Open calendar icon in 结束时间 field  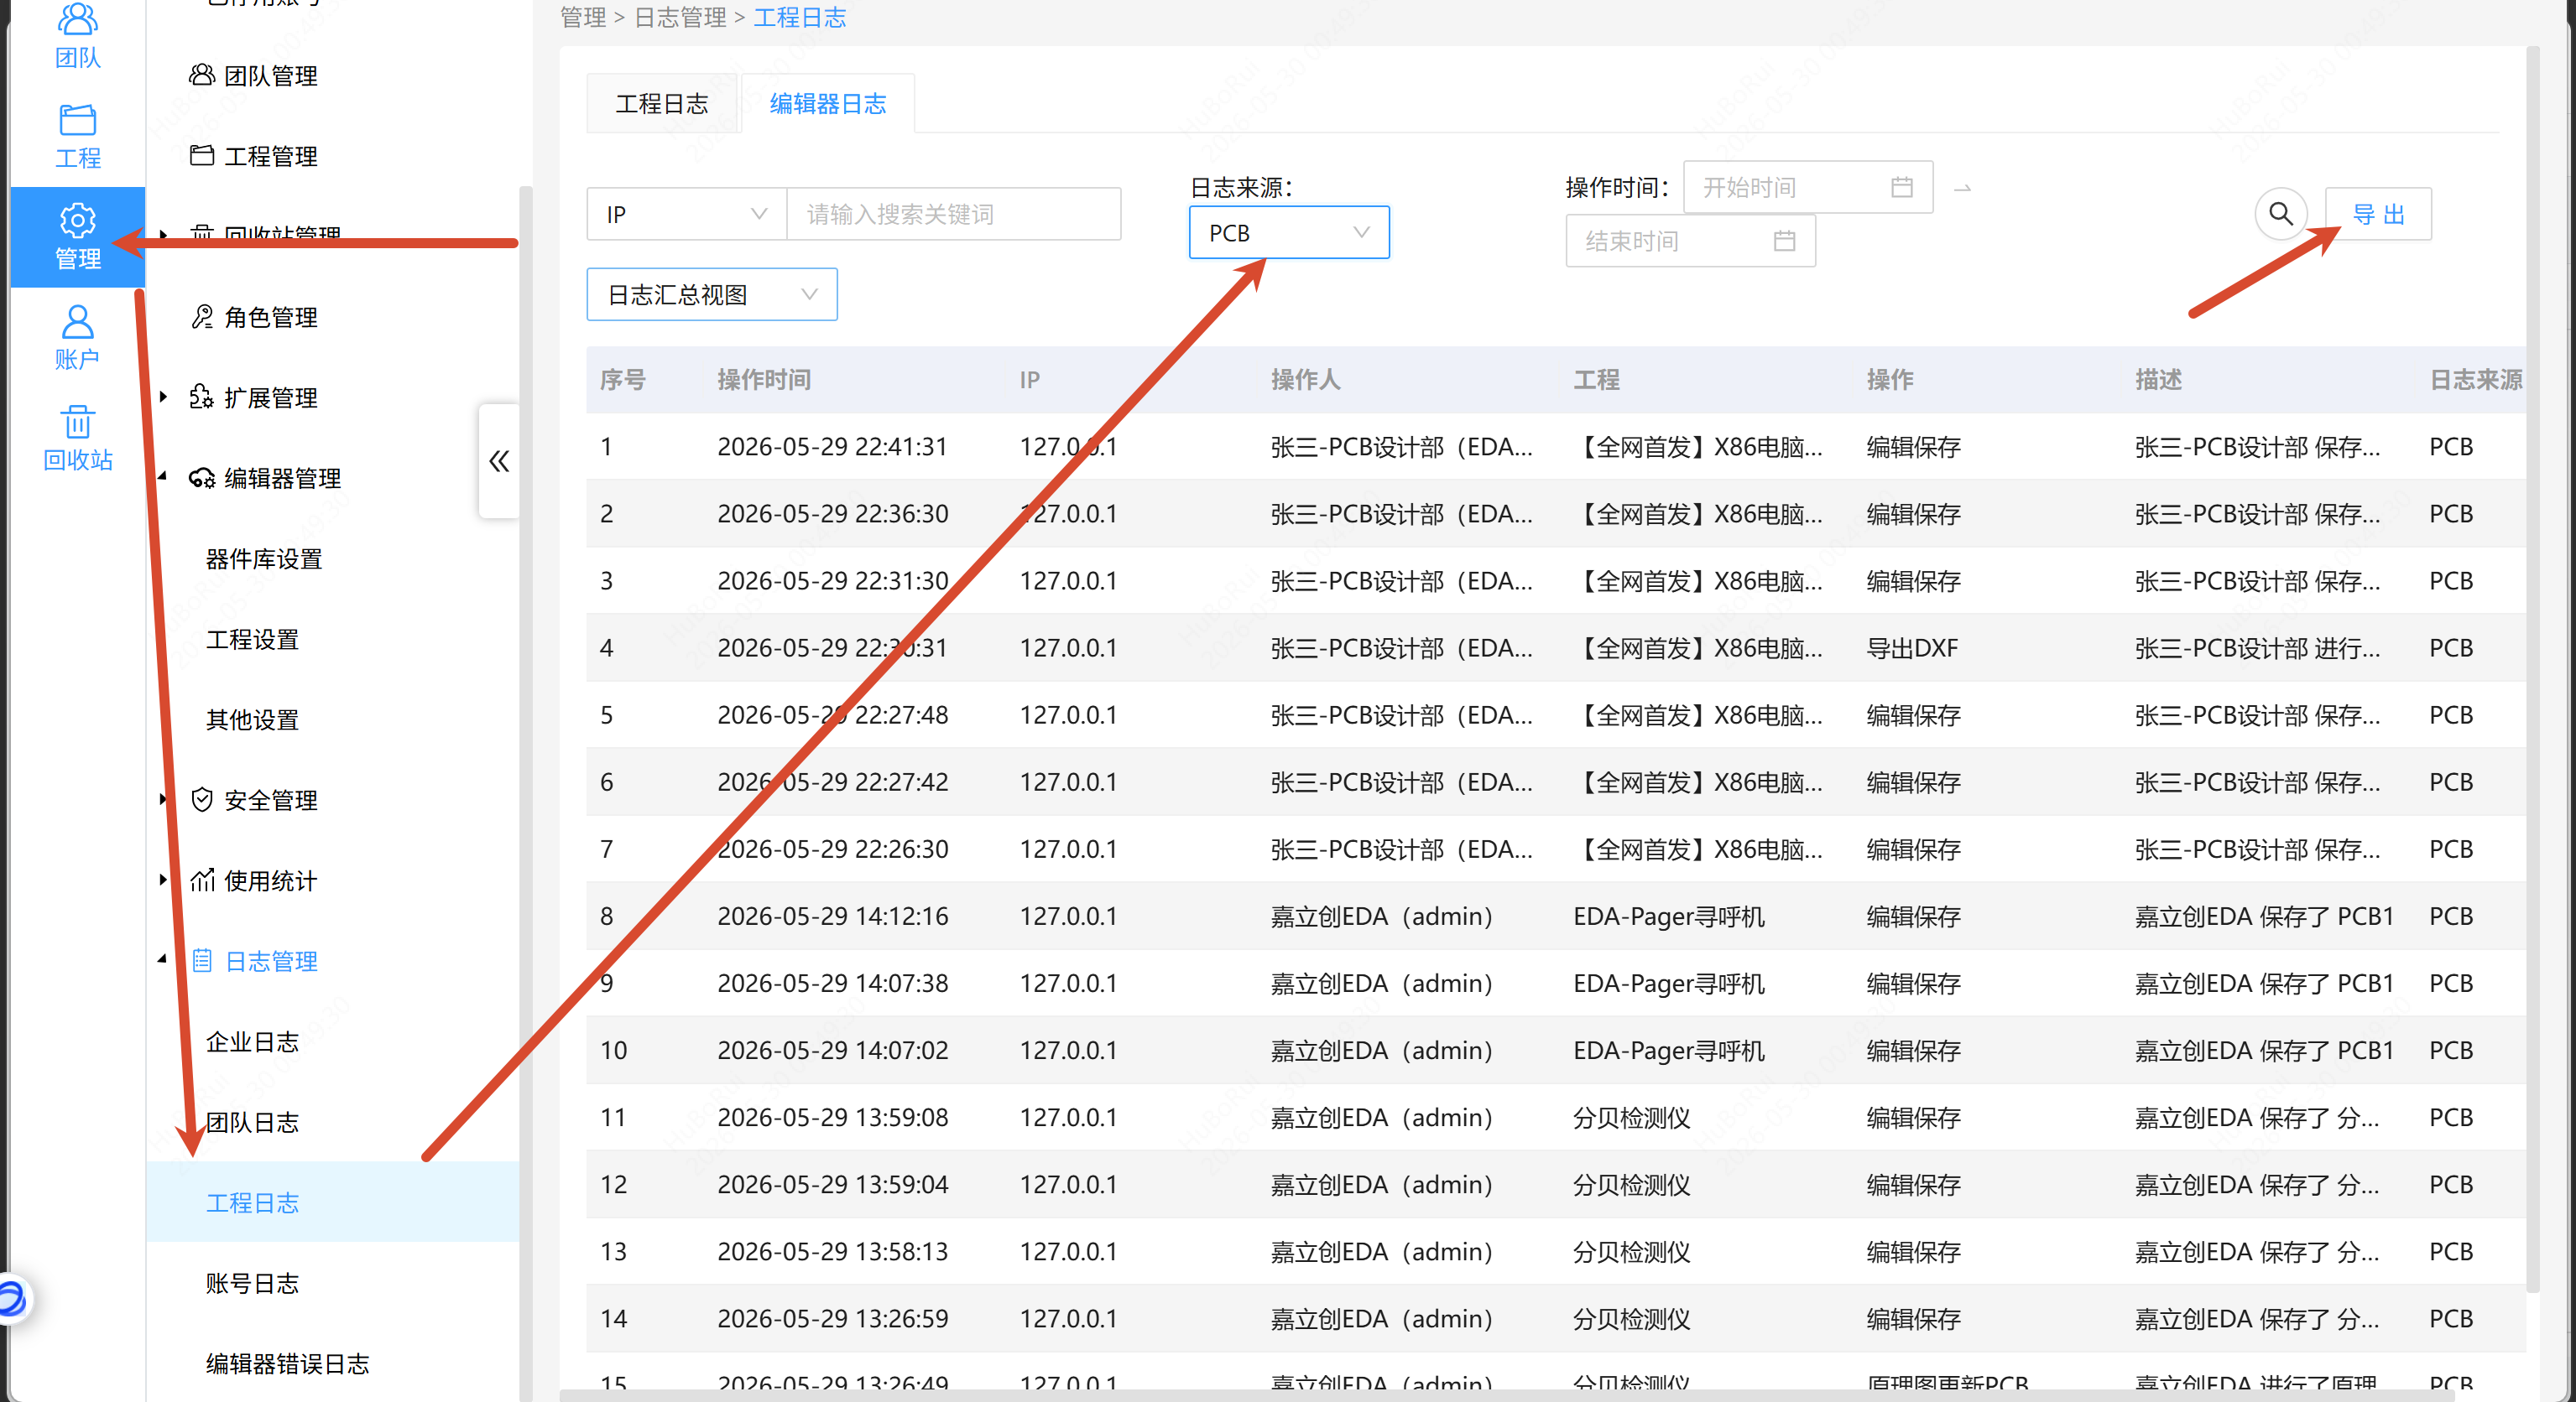tap(1783, 241)
